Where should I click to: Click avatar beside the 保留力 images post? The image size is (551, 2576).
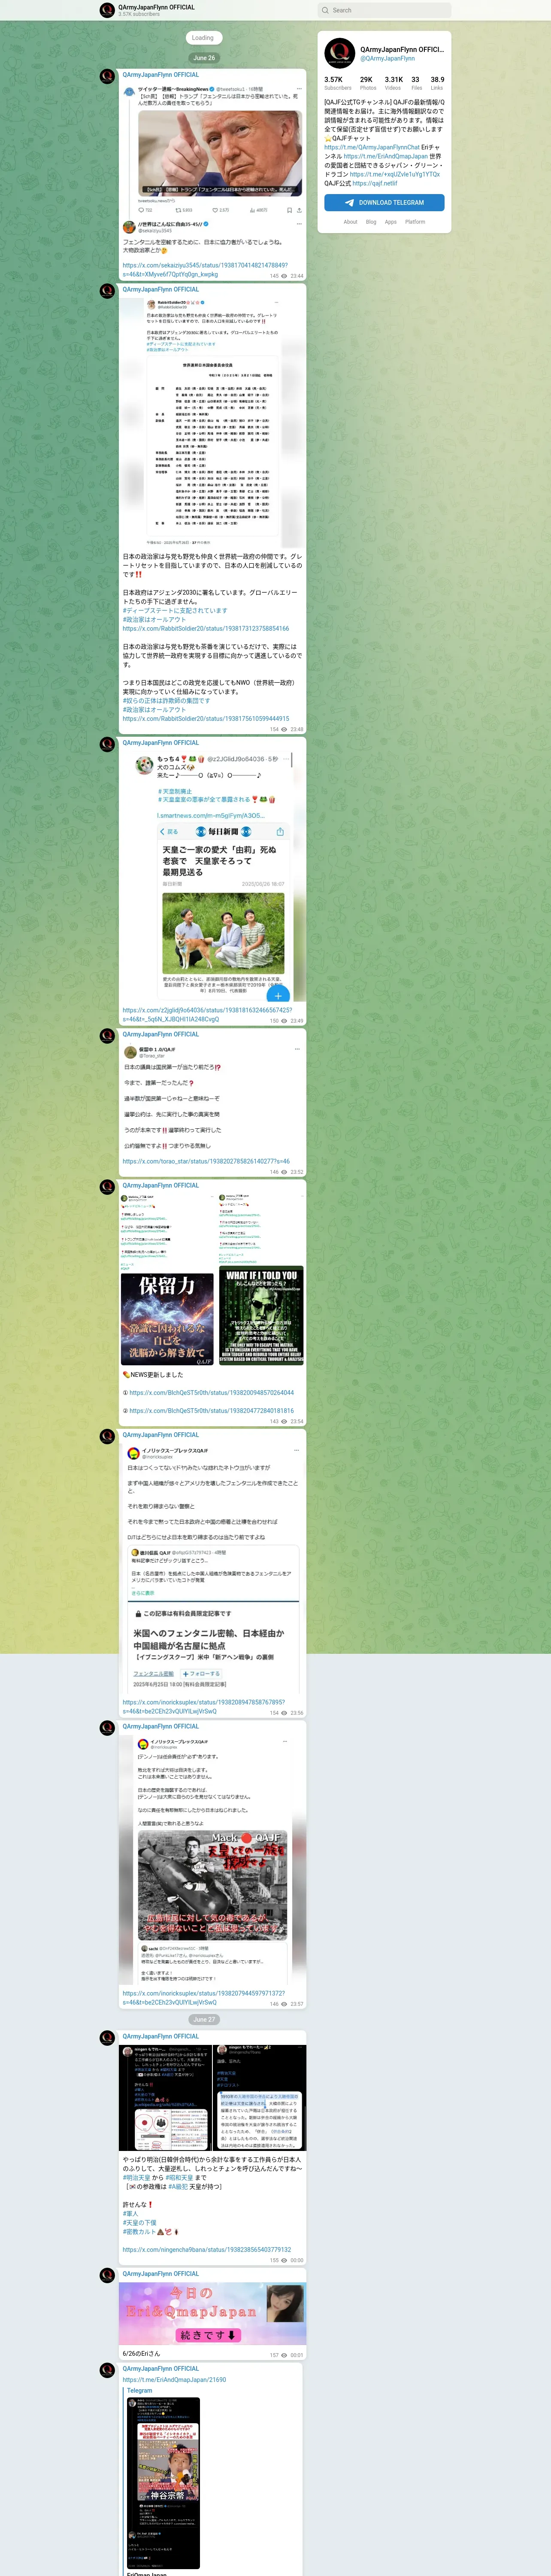107,1187
